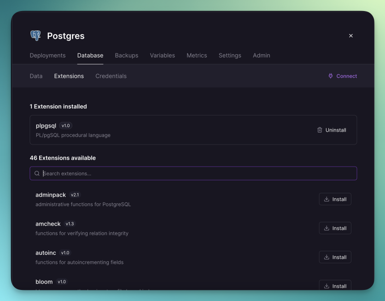Switch to the Data sub-tab
The image size is (385, 301).
(x=36, y=76)
